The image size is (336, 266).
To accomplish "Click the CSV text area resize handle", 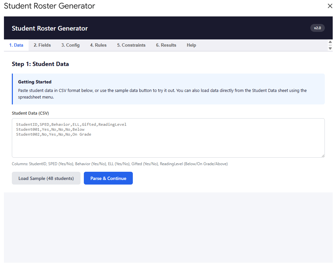I will (x=323, y=155).
